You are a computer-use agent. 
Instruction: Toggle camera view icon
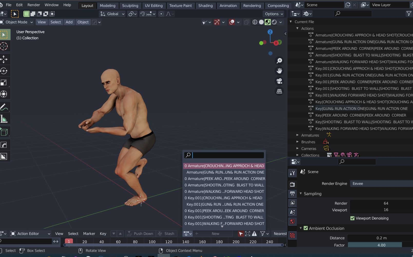[279, 81]
